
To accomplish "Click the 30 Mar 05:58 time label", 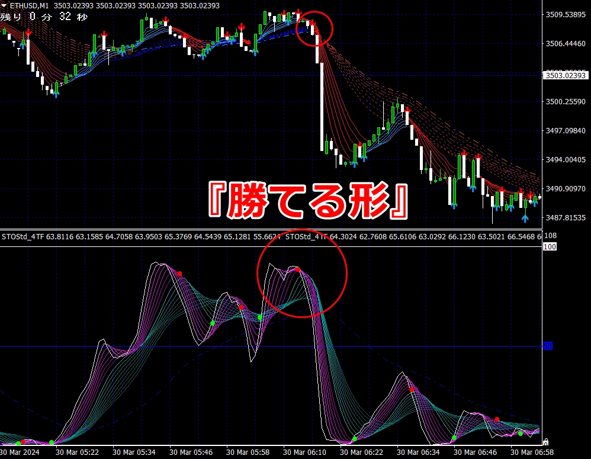I will click(x=248, y=452).
